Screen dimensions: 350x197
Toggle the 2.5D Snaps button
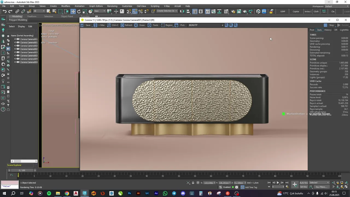click(129, 11)
